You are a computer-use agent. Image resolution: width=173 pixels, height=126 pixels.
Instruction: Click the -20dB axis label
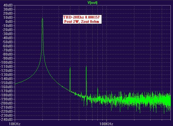(7, 30)
